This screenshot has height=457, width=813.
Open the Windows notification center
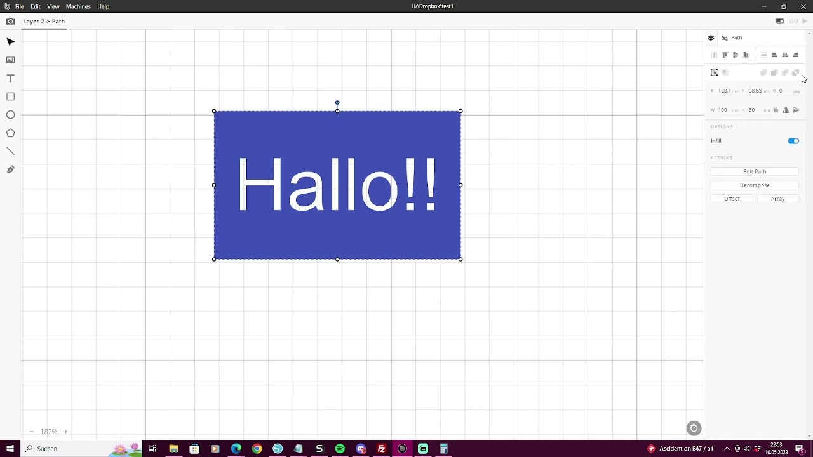(800, 449)
